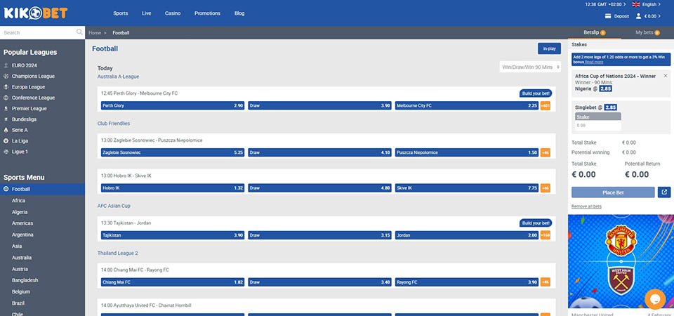Click the Remove all bets link
Screen dimensions: 674x316
point(588,206)
